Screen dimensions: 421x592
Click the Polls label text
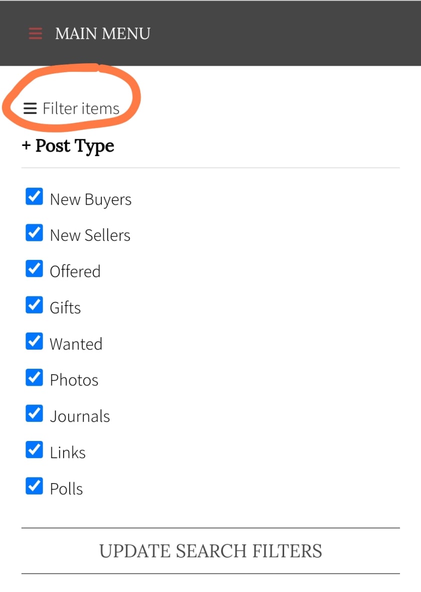[66, 489]
